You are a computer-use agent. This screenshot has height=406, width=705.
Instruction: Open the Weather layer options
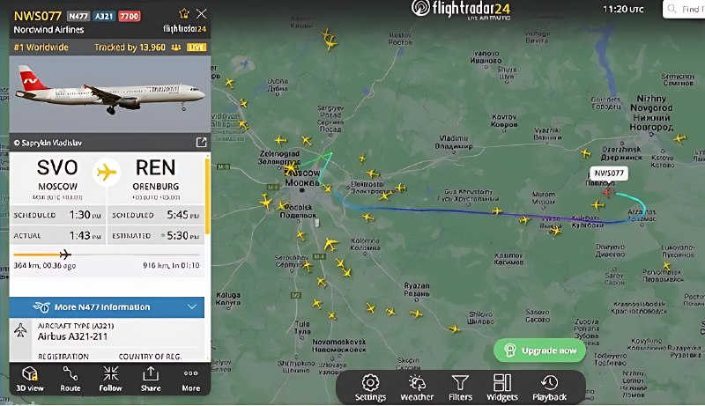[x=417, y=388]
